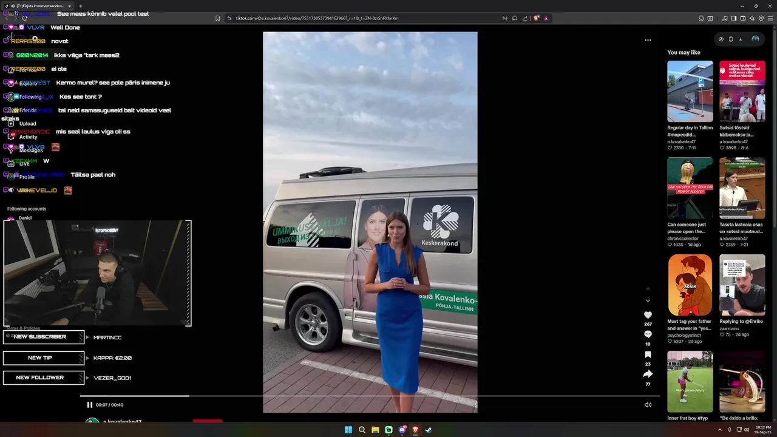Open the "Inner frat boy #fyp" thumbnail
Image resolution: width=777 pixels, height=437 pixels.
690,381
